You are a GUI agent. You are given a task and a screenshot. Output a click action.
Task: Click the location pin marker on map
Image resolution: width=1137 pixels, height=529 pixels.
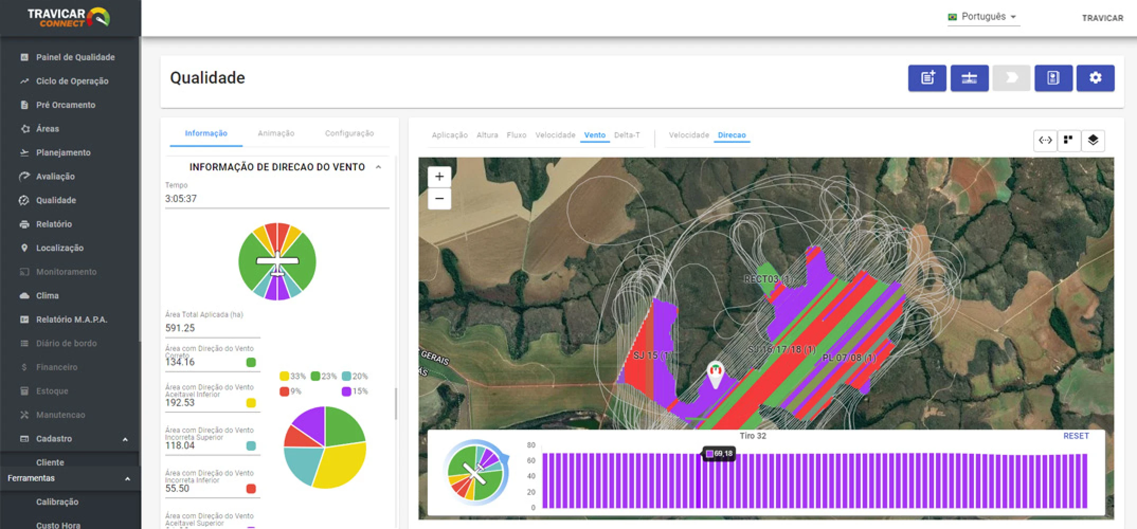(716, 373)
